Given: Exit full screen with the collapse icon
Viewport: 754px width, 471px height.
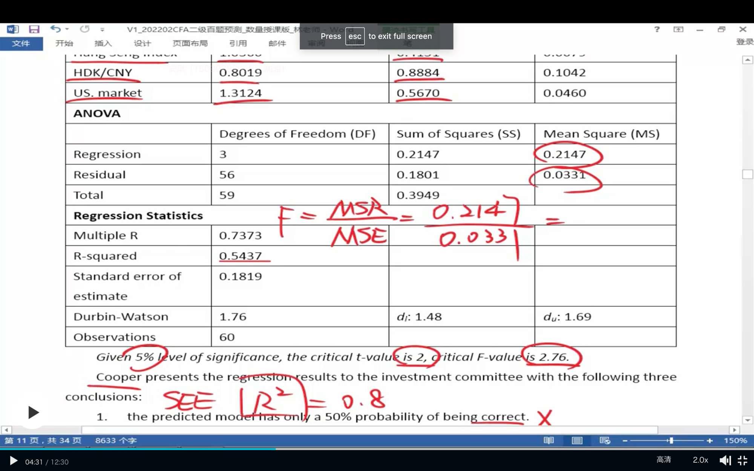Looking at the screenshot, I should [742, 460].
